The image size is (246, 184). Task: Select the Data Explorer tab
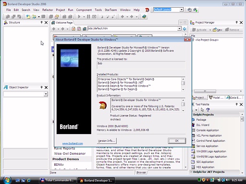[x=234, y=97]
